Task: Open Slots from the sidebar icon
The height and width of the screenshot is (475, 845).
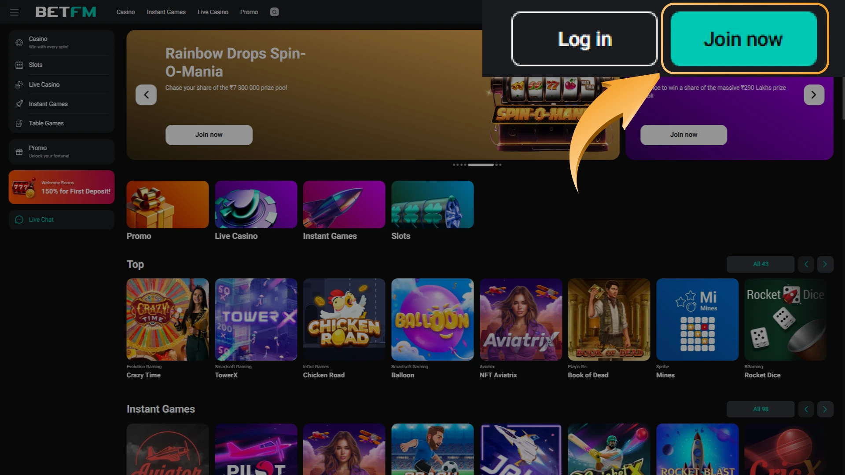Action: [x=19, y=65]
